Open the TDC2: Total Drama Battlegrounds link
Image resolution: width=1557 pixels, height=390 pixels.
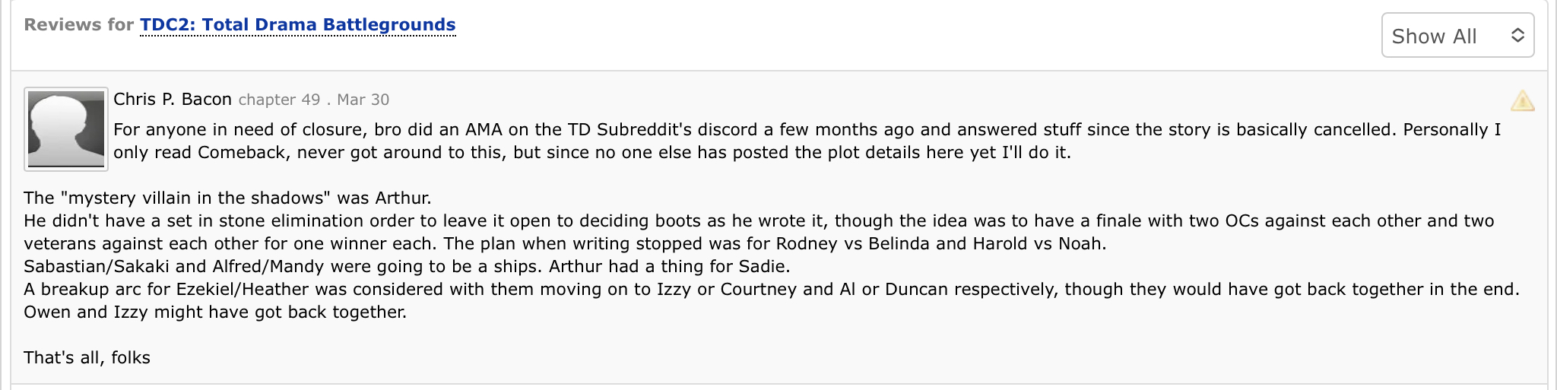tap(297, 25)
